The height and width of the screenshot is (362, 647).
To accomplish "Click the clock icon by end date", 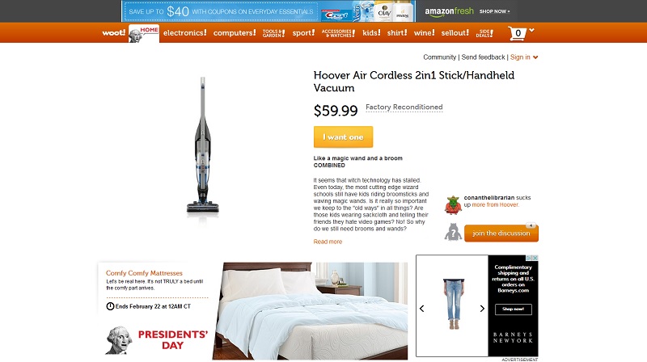I will click(x=110, y=306).
